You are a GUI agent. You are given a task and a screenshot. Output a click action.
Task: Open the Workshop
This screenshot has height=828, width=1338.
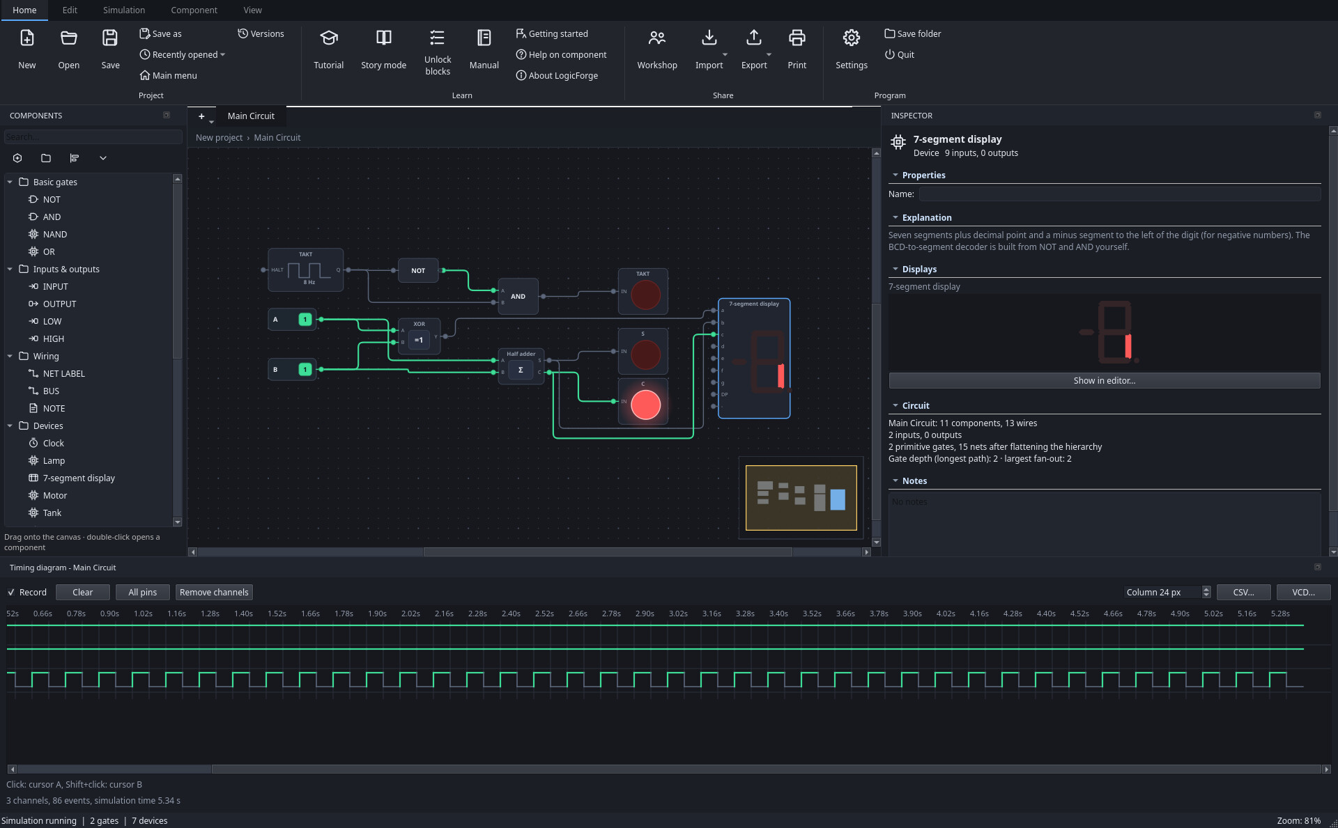[x=656, y=48]
